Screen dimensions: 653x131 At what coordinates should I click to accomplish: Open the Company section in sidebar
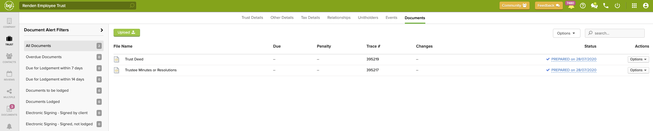click(x=9, y=23)
